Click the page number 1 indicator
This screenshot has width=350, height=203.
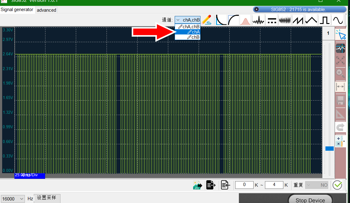click(x=328, y=33)
